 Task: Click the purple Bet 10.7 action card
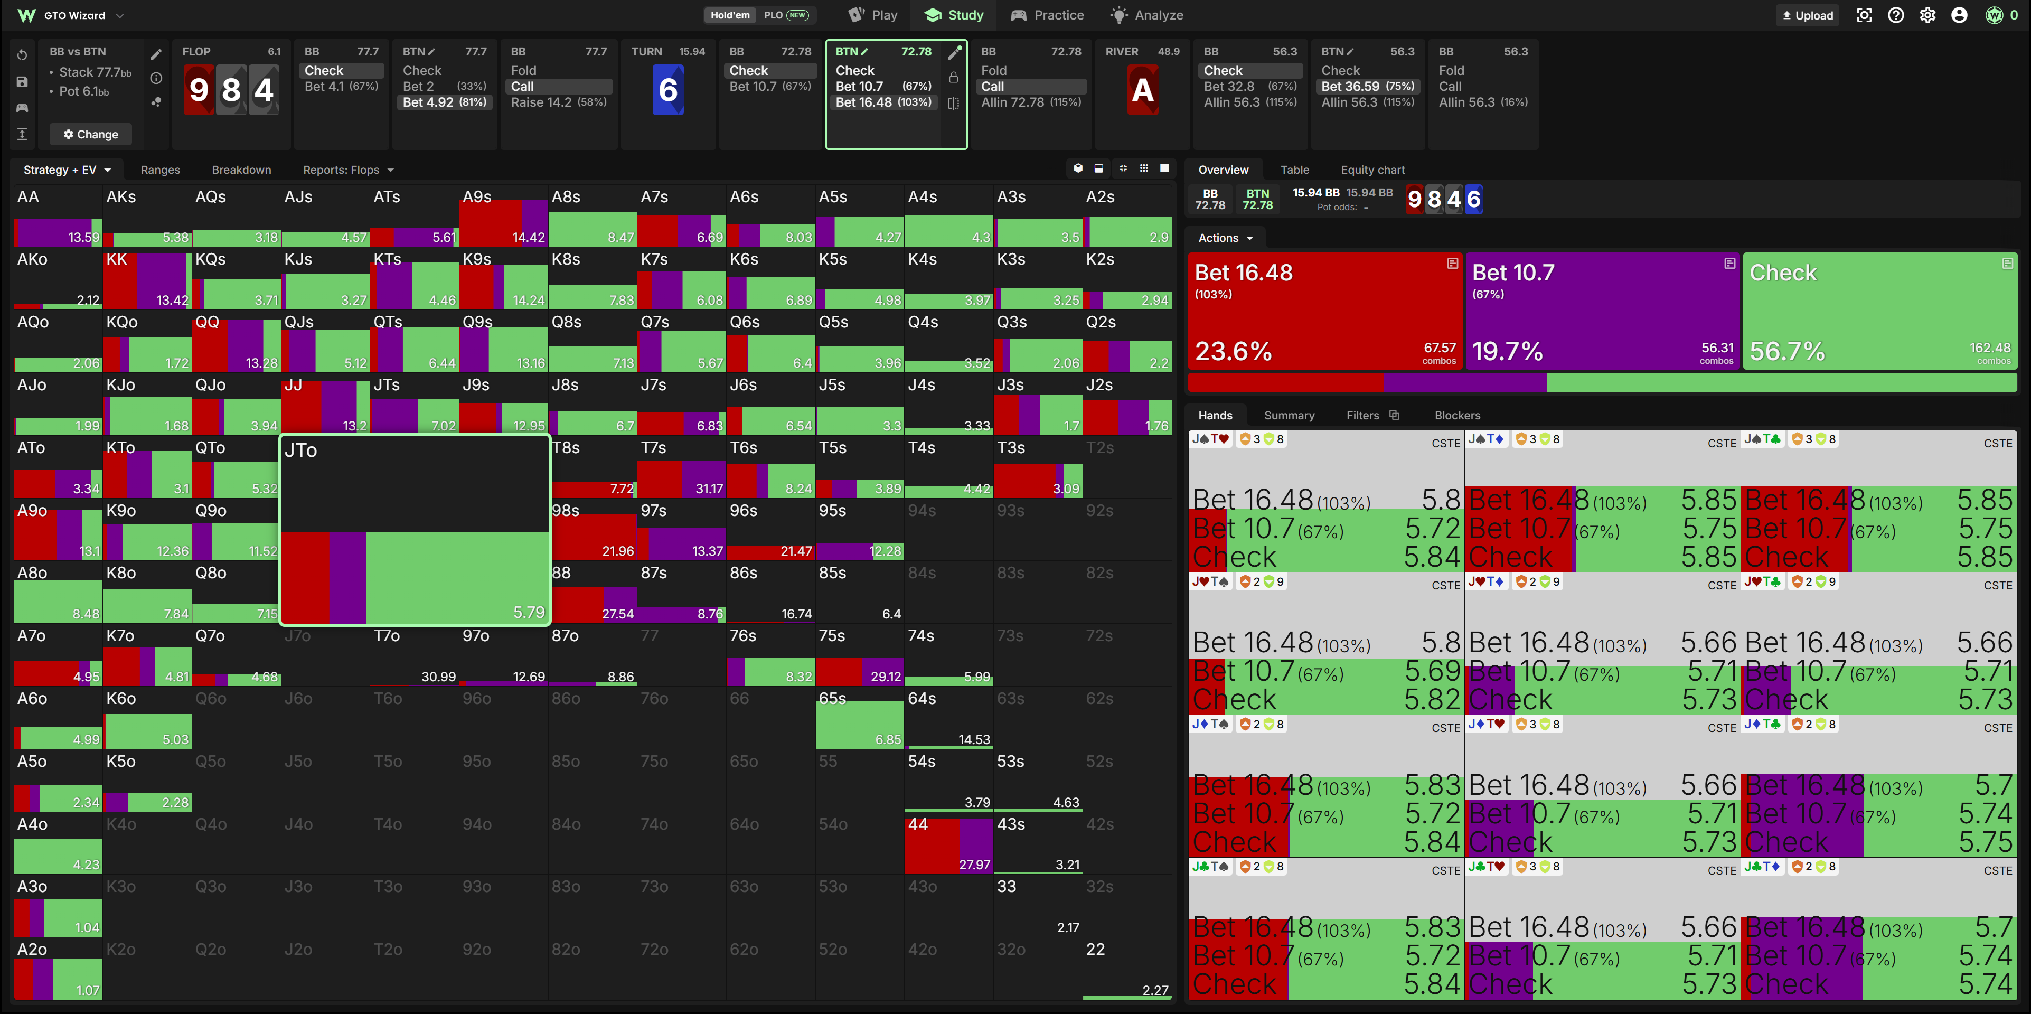(1602, 310)
